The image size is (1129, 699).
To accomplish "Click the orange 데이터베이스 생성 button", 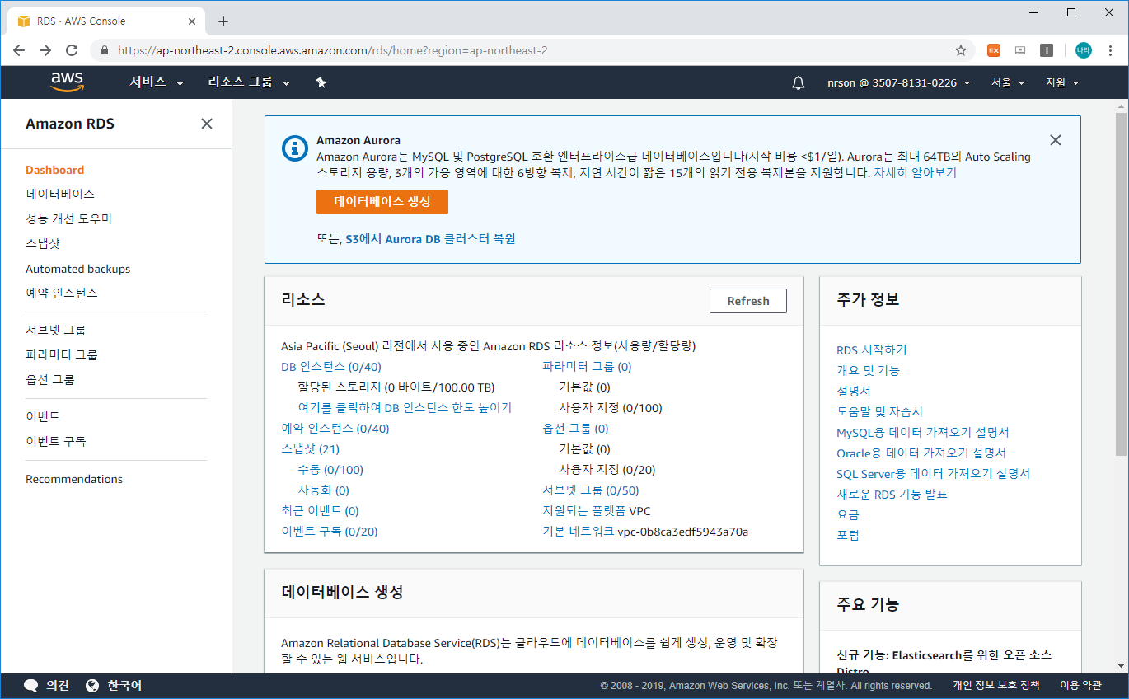I will (x=382, y=202).
